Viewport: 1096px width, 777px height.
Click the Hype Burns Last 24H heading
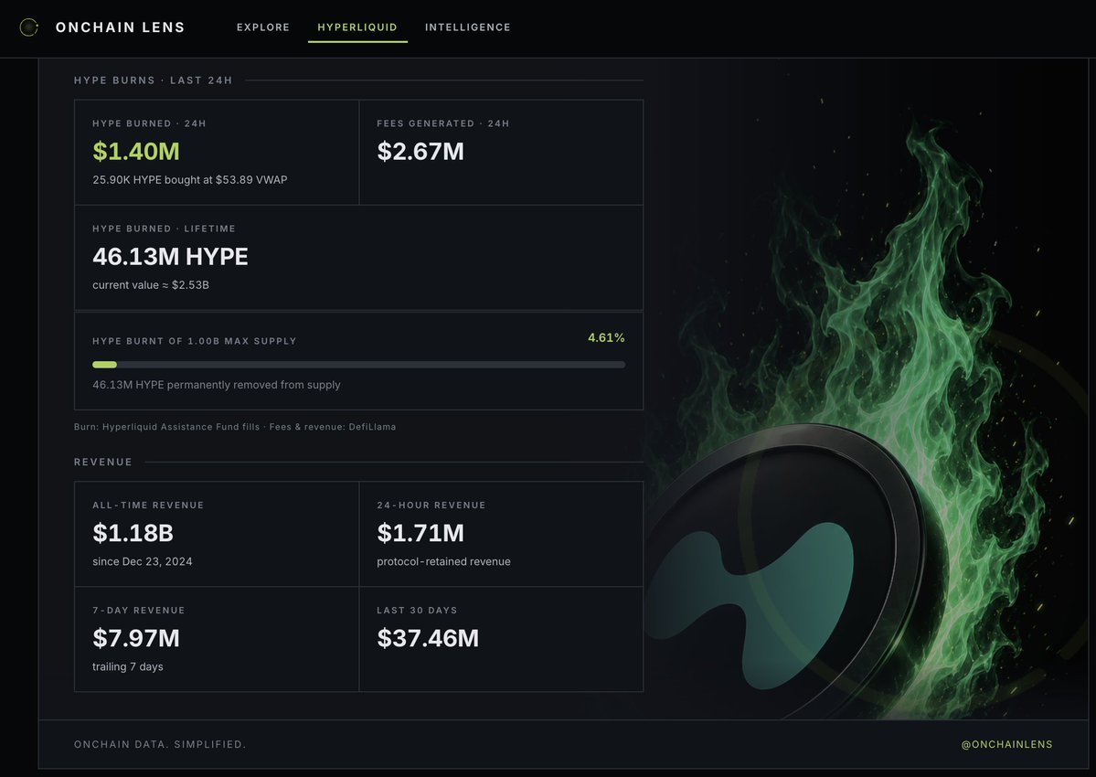coord(153,80)
